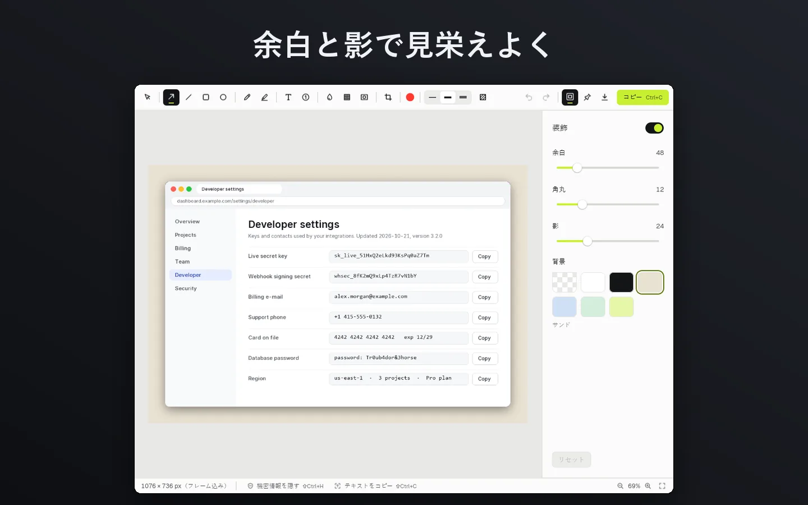808x505 pixels.
Task: Select the highlighter marker tool
Action: pyautogui.click(x=264, y=97)
